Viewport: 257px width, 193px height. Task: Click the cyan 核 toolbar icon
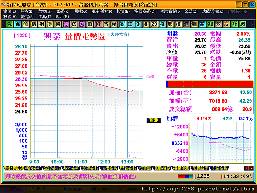click(162, 24)
